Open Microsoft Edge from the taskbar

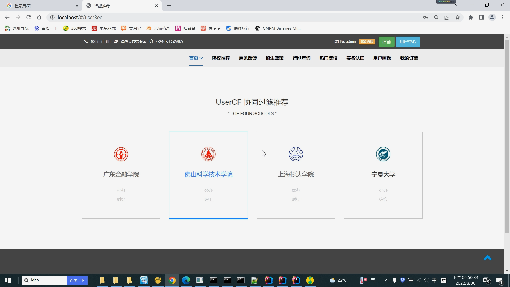(186, 280)
